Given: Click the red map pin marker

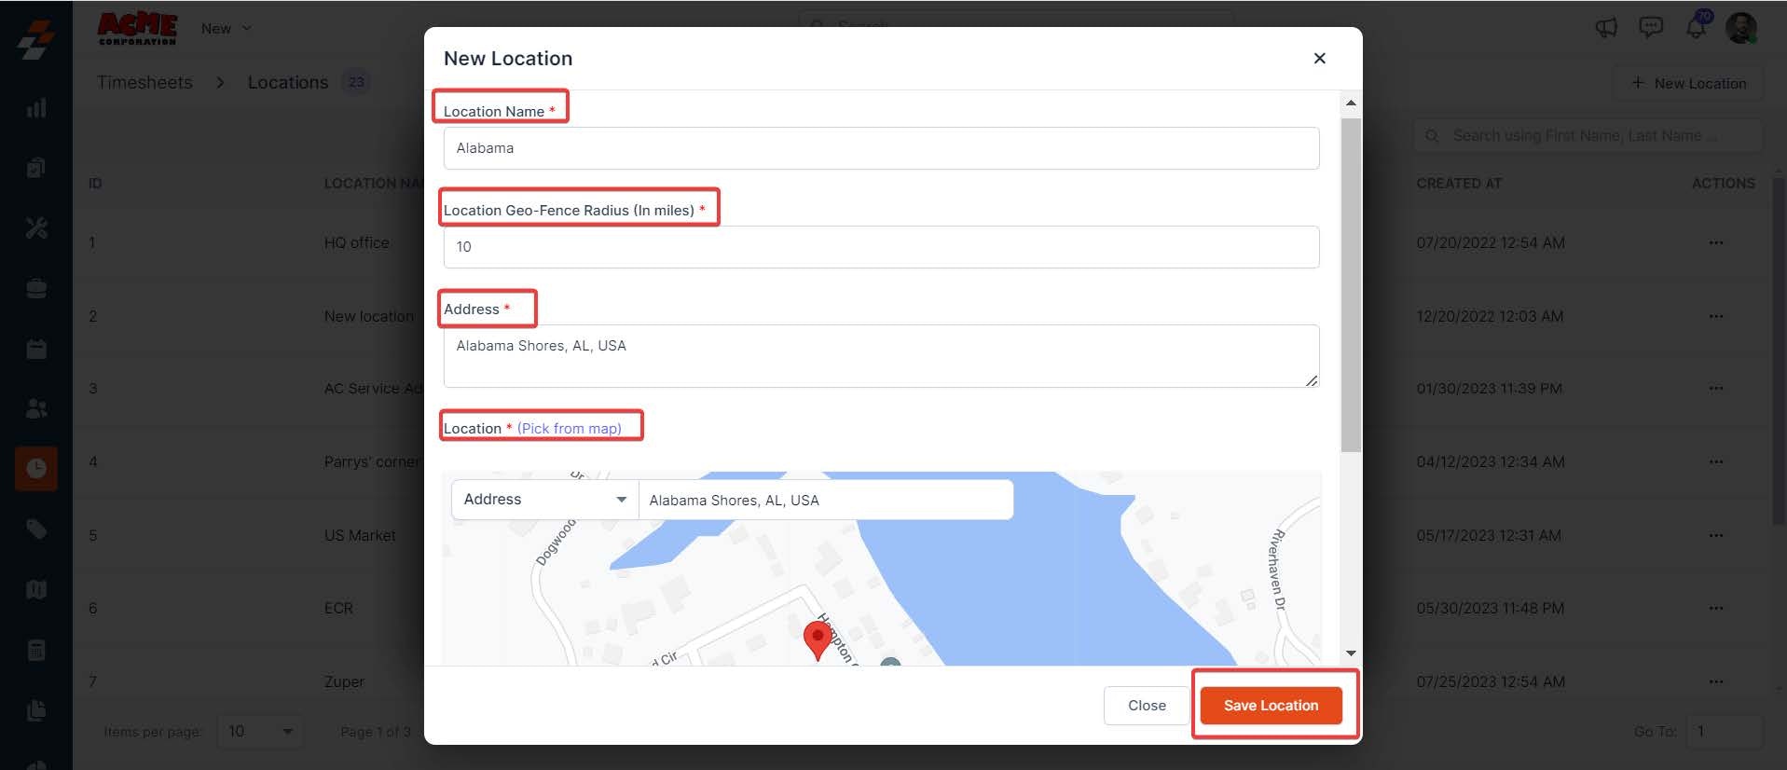Looking at the screenshot, I should [818, 640].
